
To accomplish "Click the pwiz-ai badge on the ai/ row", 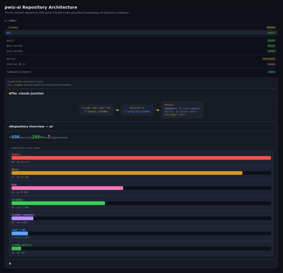I will tap(271, 33).
